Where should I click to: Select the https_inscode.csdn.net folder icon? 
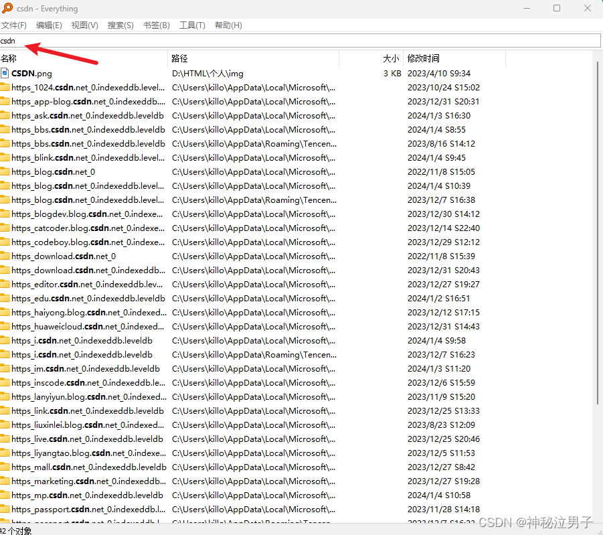5,382
